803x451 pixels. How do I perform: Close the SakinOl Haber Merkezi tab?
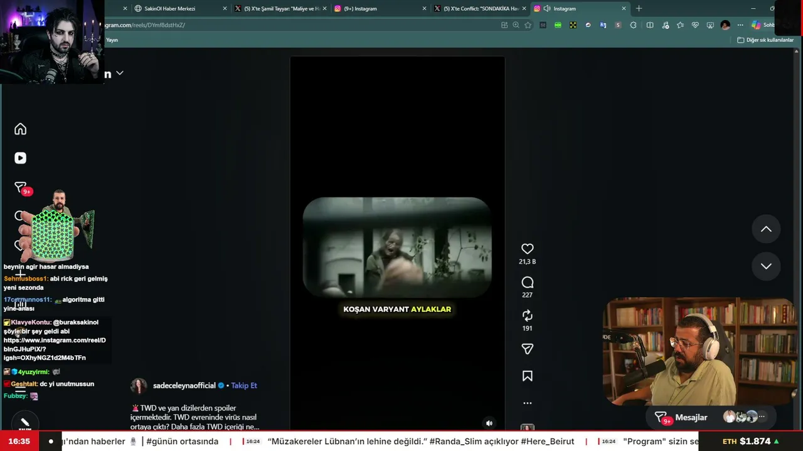pyautogui.click(x=225, y=9)
